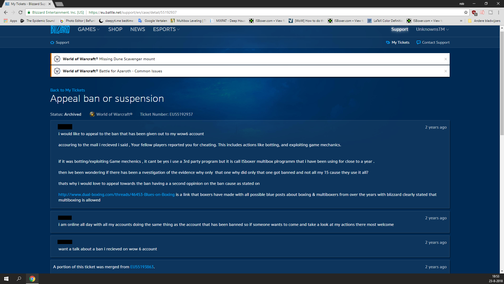Close the My Tickets browser tab

(50, 4)
